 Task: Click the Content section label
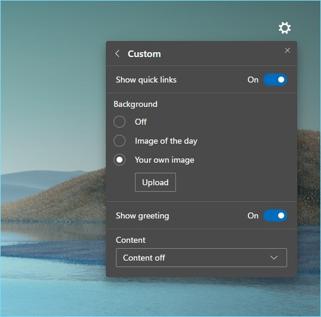pos(131,240)
